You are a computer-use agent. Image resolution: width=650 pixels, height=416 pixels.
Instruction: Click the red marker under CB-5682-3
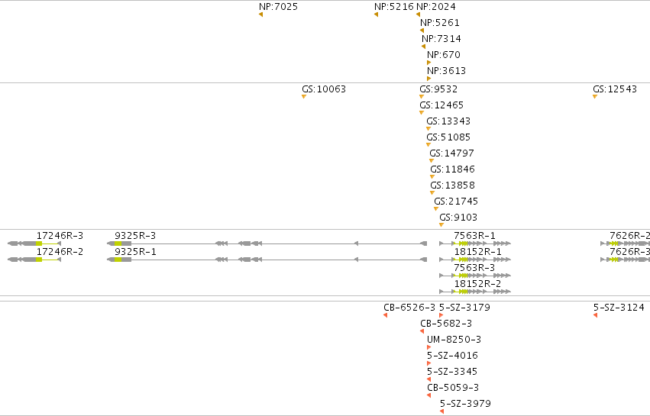tap(422, 331)
